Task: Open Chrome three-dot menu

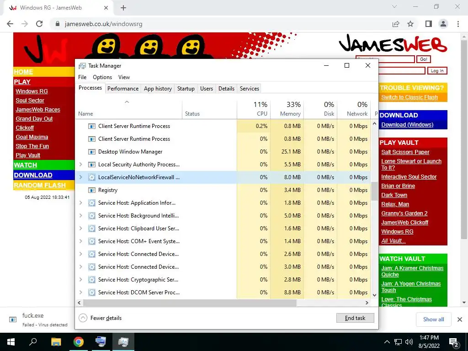Action: (x=458, y=24)
